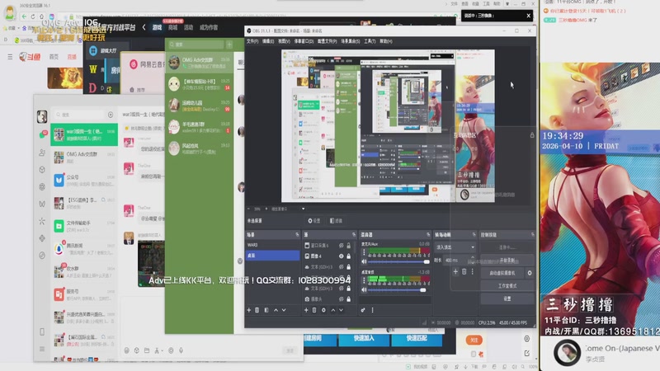Open WeChat chats icon in sidebar
Viewport: 660px width, 371px height.
[x=42, y=134]
